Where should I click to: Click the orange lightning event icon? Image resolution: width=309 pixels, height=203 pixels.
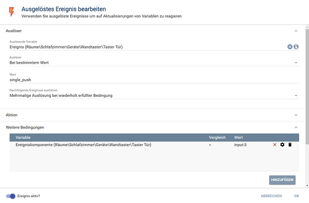tap(12, 11)
